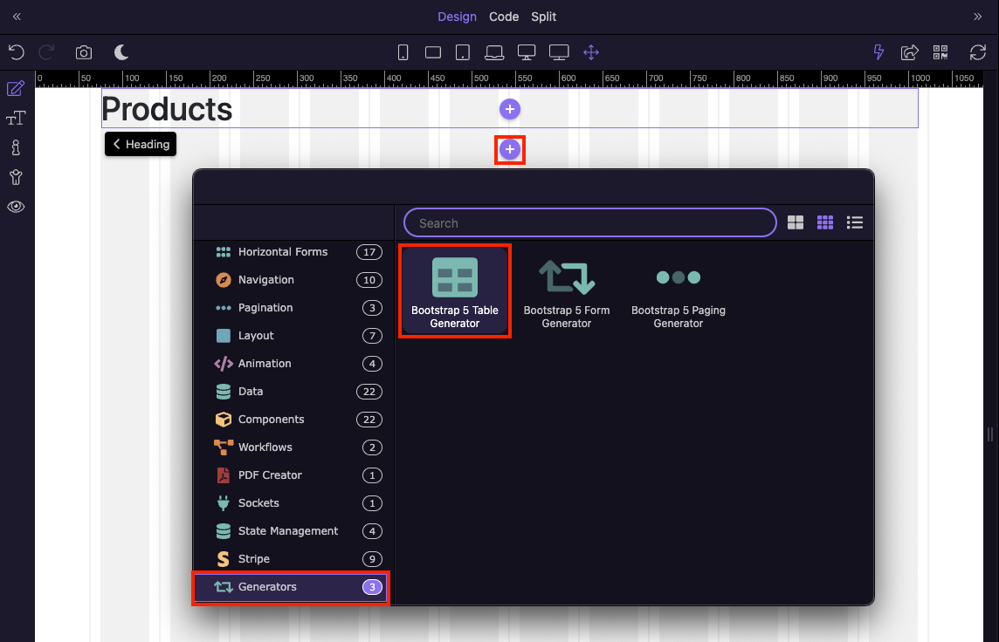Select the Bootstrap 5 Table Generator
The height and width of the screenshot is (642, 999).
pos(455,291)
